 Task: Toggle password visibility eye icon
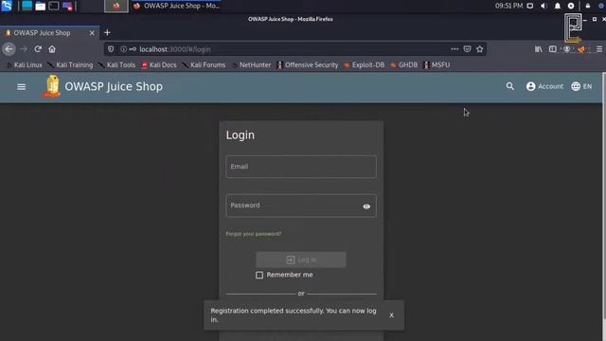366,206
